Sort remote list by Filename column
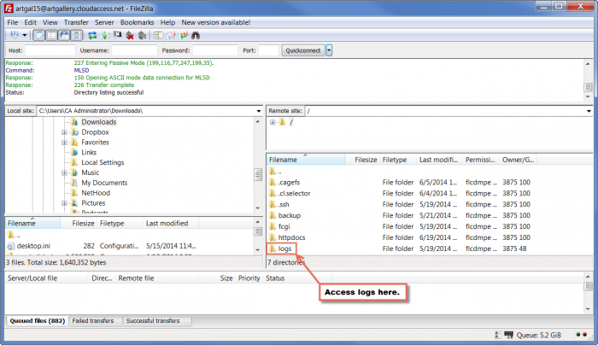598x345 pixels. pyautogui.click(x=306, y=160)
